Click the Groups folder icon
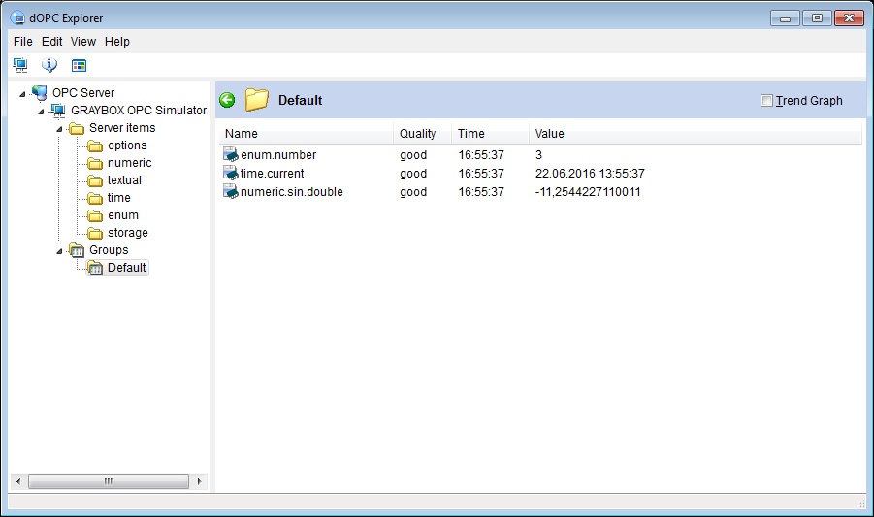874x517 pixels. pos(77,250)
